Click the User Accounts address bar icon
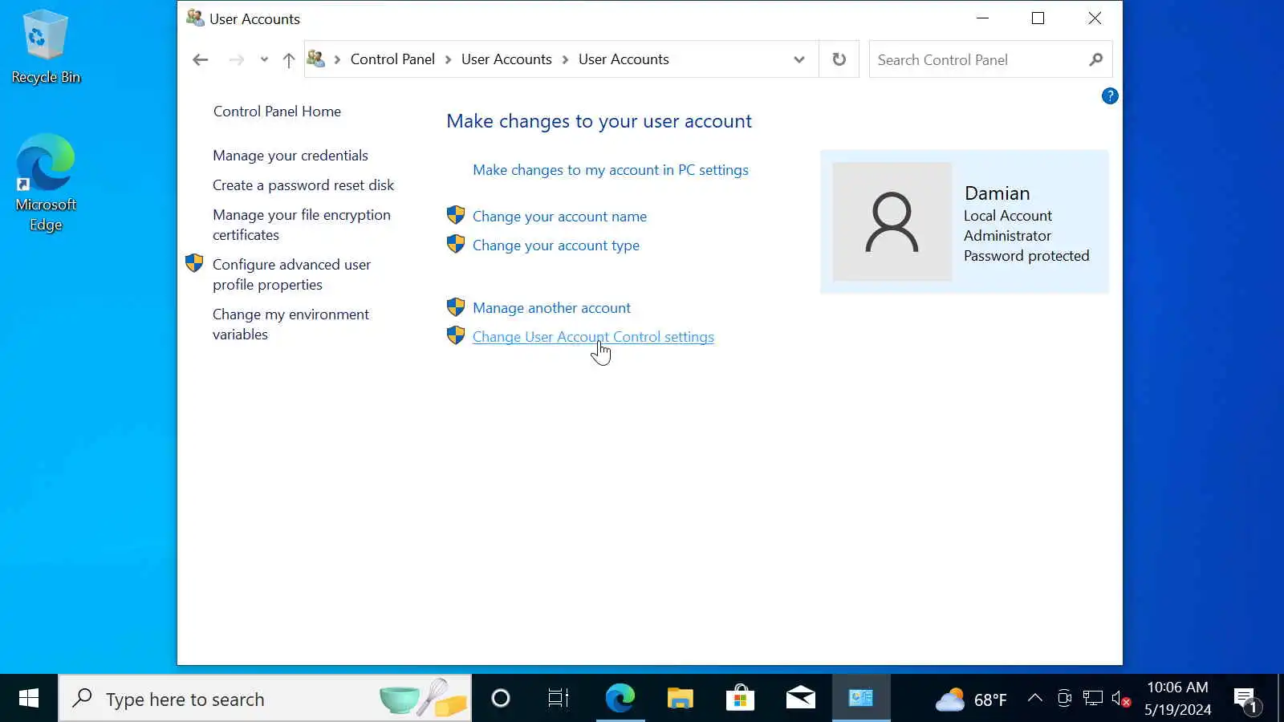Screen dimensions: 1284x722 pyautogui.click(x=316, y=59)
